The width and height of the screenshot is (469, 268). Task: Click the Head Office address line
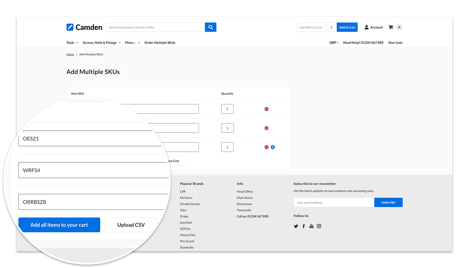[245, 192]
